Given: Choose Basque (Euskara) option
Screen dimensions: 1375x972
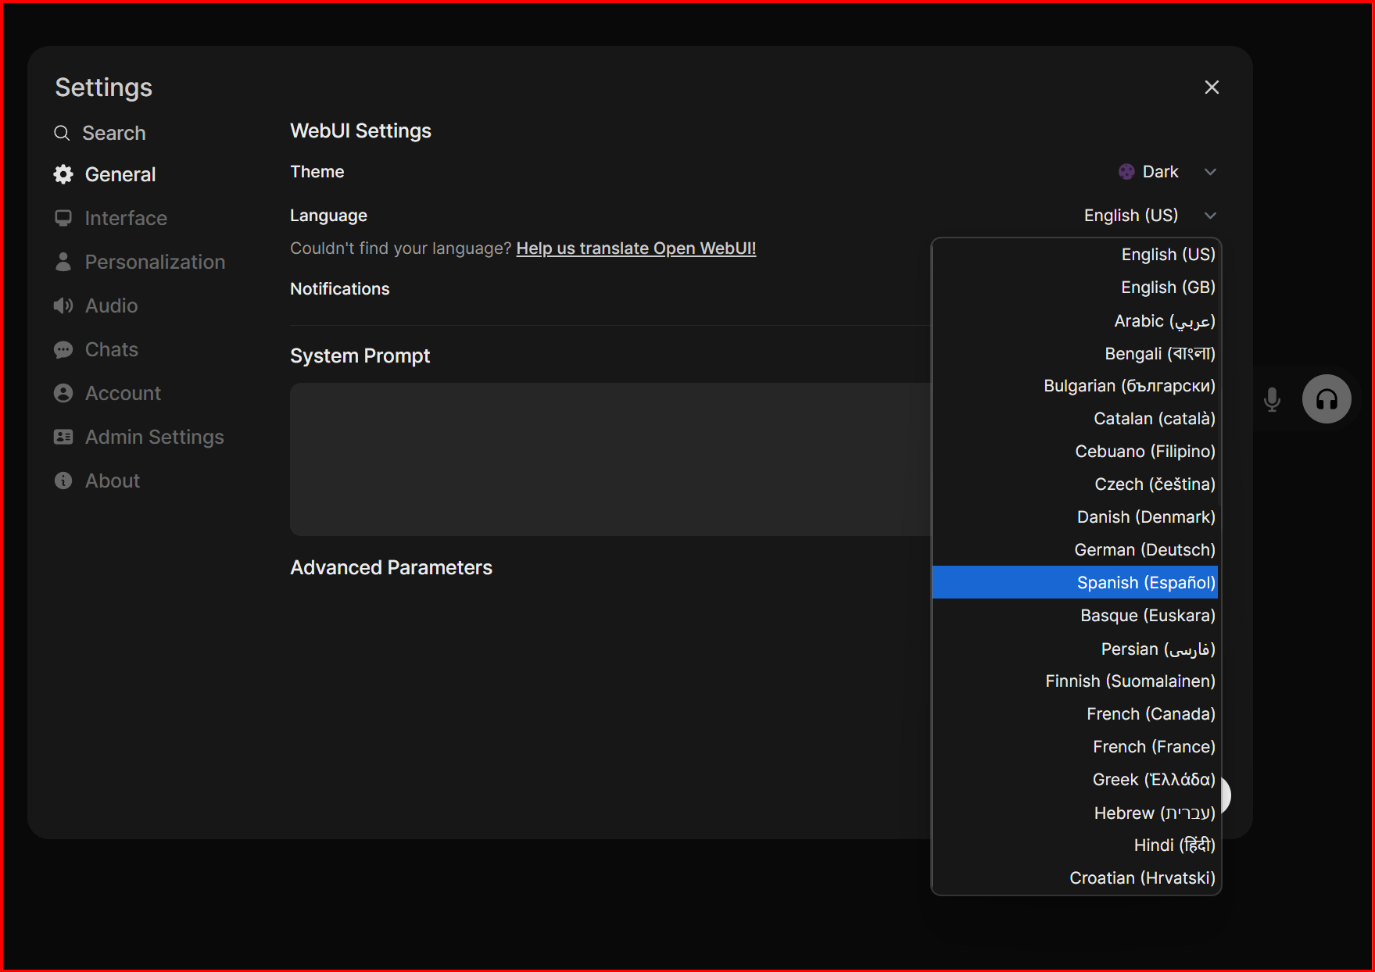Looking at the screenshot, I should pos(1076,616).
